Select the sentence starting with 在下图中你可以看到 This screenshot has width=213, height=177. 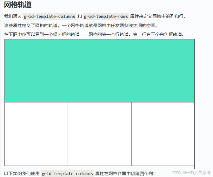pos(94,34)
